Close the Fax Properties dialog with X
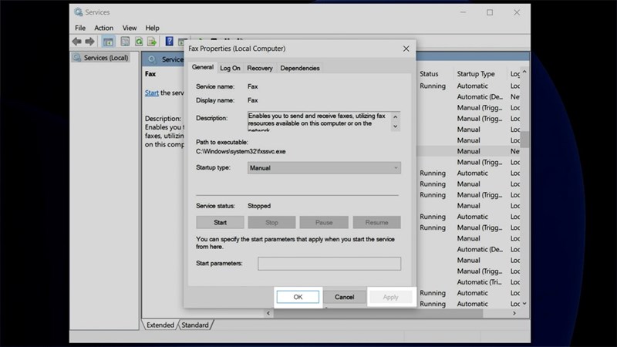The image size is (617, 347). [406, 49]
